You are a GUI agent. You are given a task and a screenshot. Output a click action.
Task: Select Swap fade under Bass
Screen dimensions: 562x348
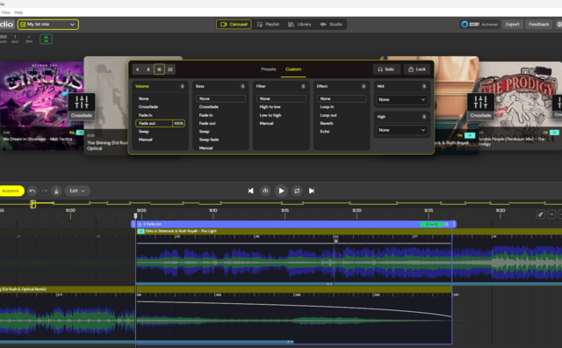(209, 140)
